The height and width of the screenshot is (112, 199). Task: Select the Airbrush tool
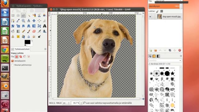[x=39, y=31]
